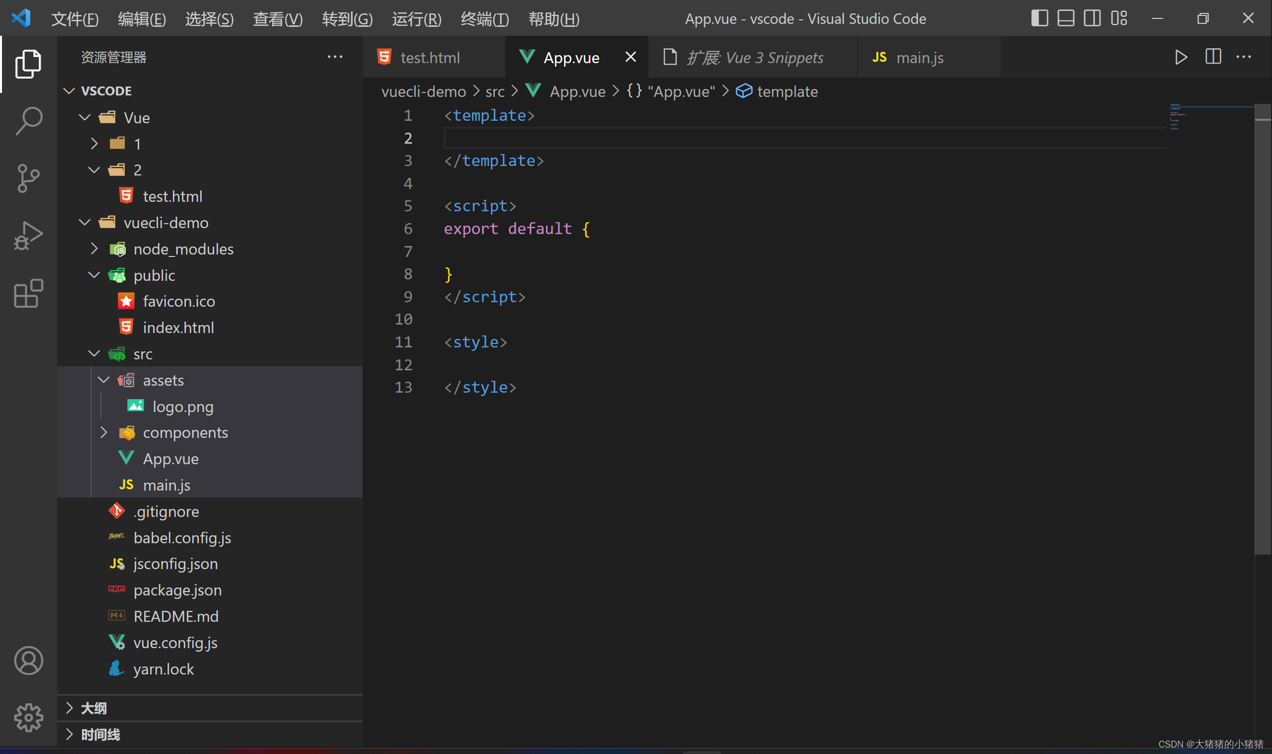Image resolution: width=1272 pixels, height=754 pixels.
Task: Click the VS Code logo icon
Action: [x=21, y=18]
